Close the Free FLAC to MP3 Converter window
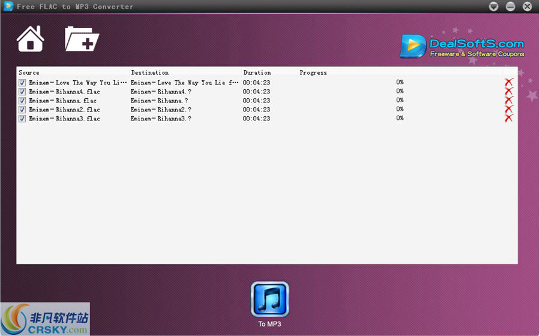Image resolution: width=540 pixels, height=336 pixels. pyautogui.click(x=527, y=6)
